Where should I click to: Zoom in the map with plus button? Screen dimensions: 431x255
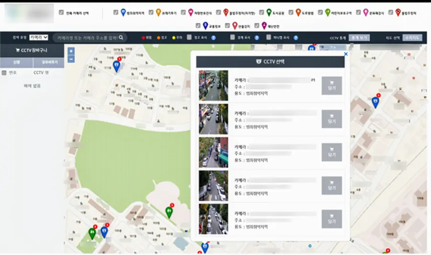click(71, 51)
